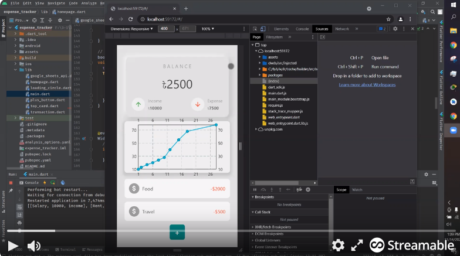The image size is (460, 256).
Task: Open DevTools more options menu
Action: tap(404, 29)
